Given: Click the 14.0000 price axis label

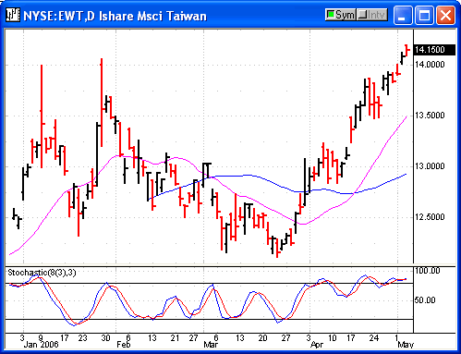Looking at the screenshot, I should point(430,65).
